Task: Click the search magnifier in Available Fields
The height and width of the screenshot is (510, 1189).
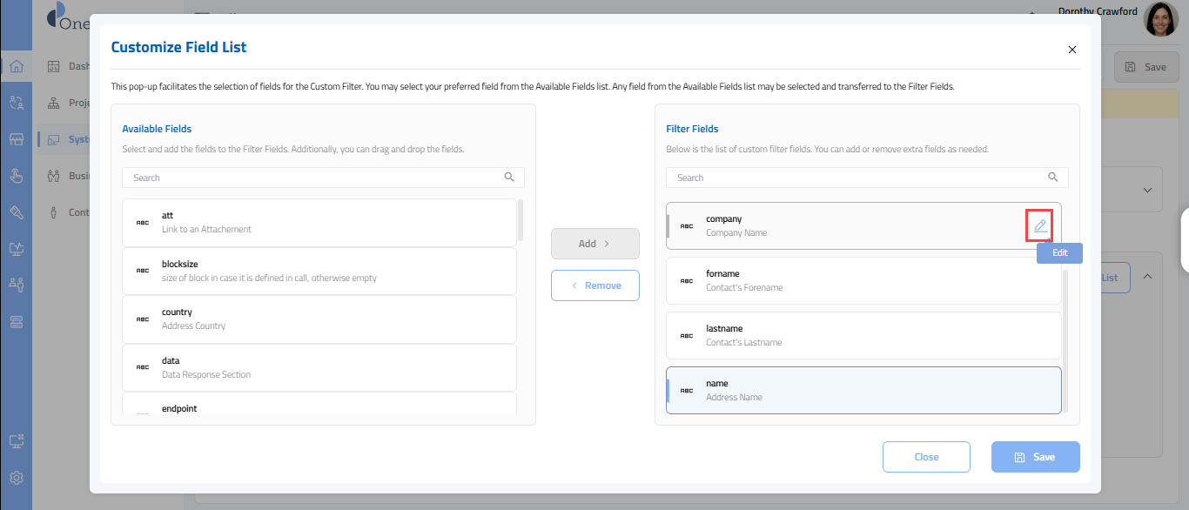Action: click(x=509, y=178)
